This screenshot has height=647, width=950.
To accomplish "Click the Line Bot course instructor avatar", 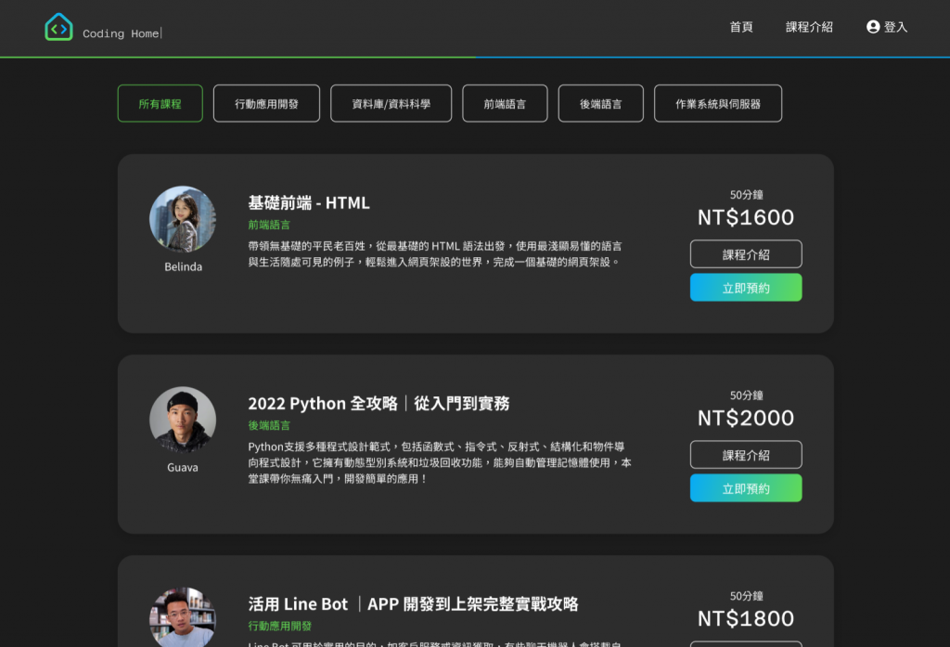I will tap(183, 617).
